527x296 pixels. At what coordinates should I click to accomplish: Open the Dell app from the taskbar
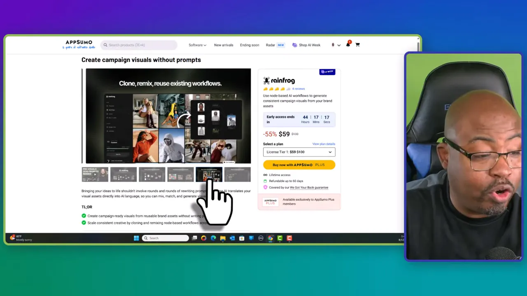tap(261, 238)
